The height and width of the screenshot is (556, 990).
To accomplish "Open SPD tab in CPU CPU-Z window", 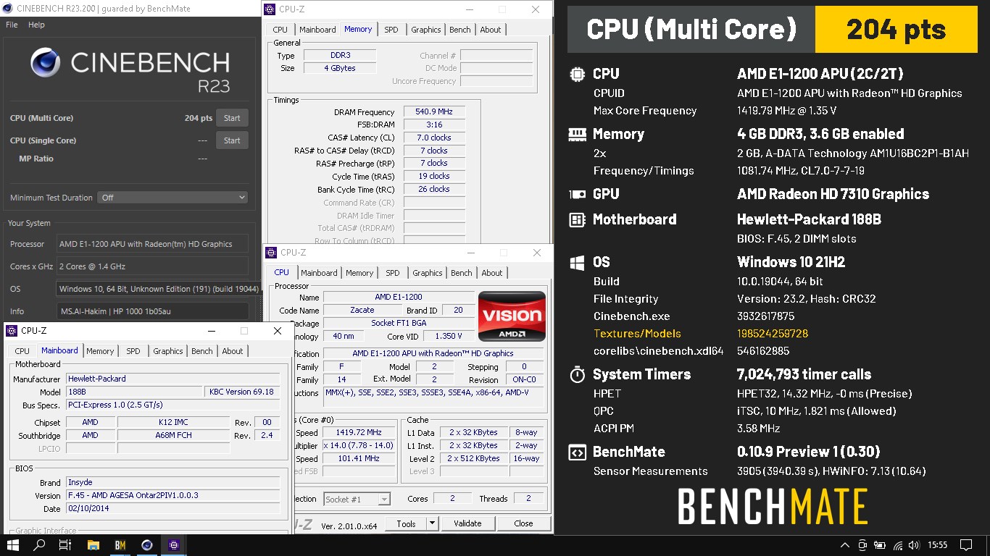I will click(393, 273).
